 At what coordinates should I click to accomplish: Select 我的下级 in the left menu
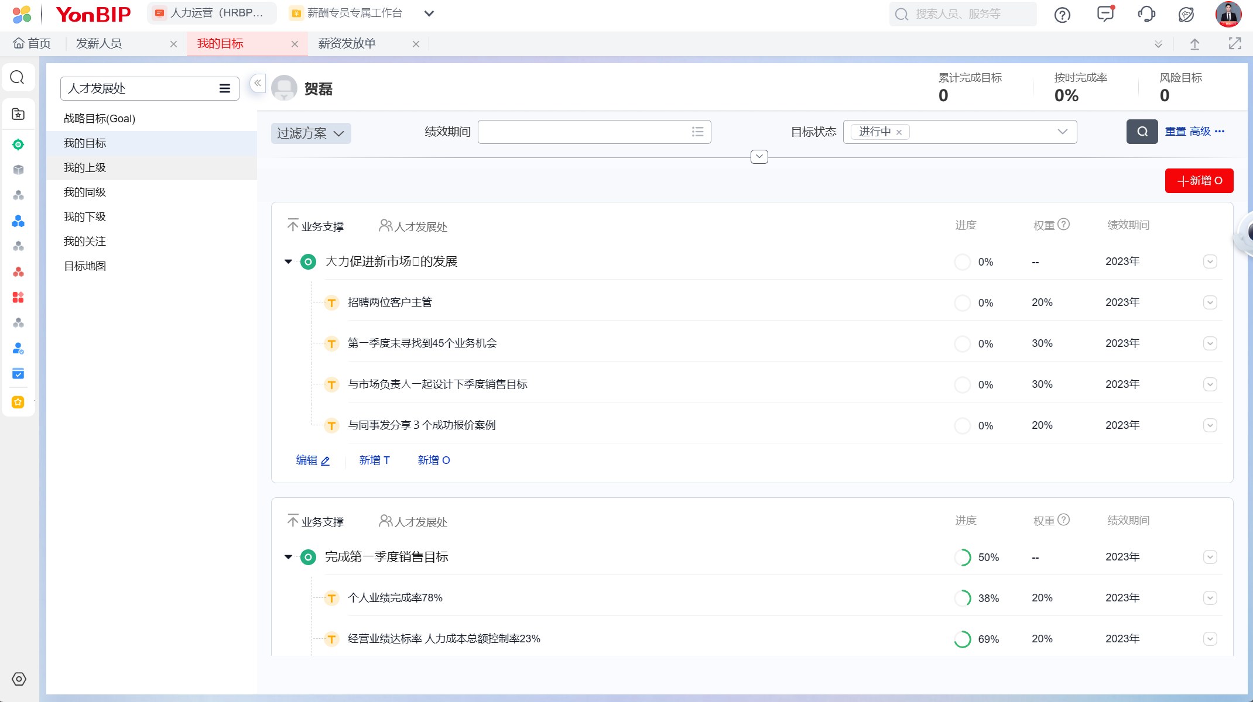click(x=85, y=217)
